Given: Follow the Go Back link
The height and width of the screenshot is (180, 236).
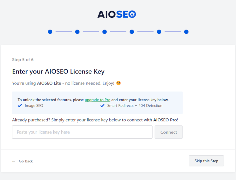Looking at the screenshot, I should click(26, 161).
